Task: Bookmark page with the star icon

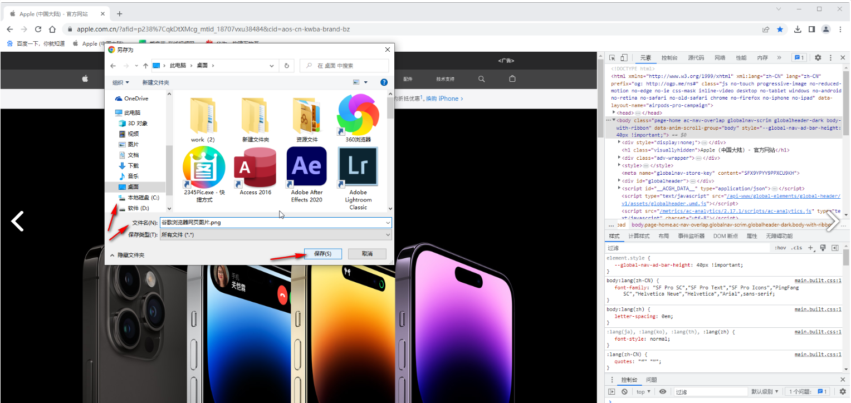Action: tap(780, 29)
